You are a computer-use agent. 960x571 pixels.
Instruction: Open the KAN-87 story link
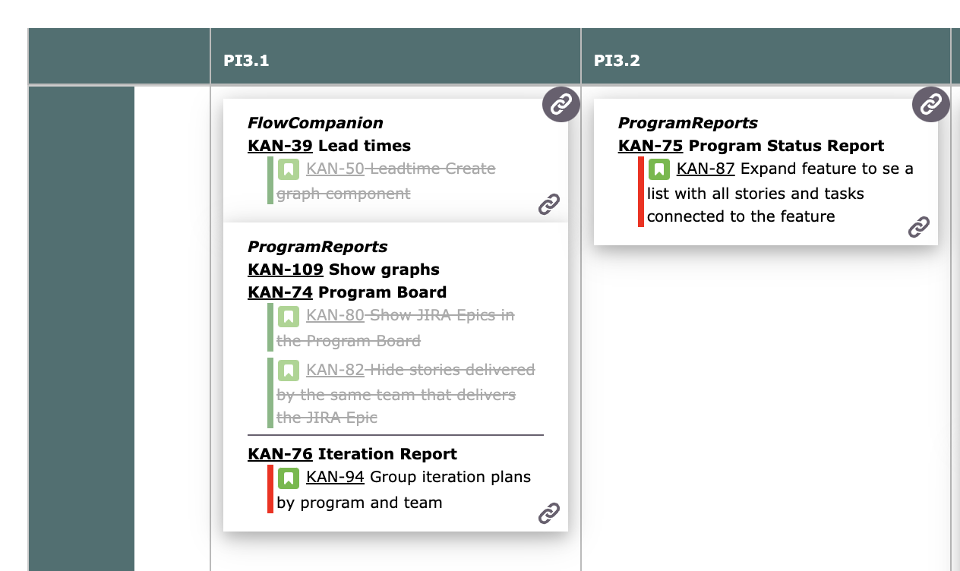706,169
